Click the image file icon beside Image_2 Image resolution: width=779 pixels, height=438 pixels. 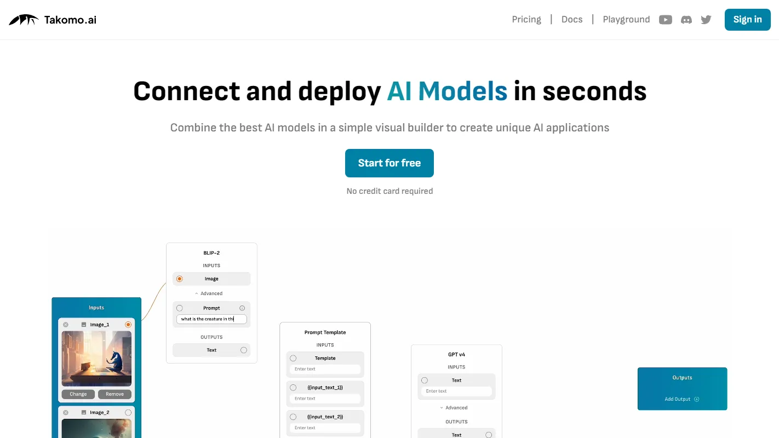pyautogui.click(x=83, y=412)
